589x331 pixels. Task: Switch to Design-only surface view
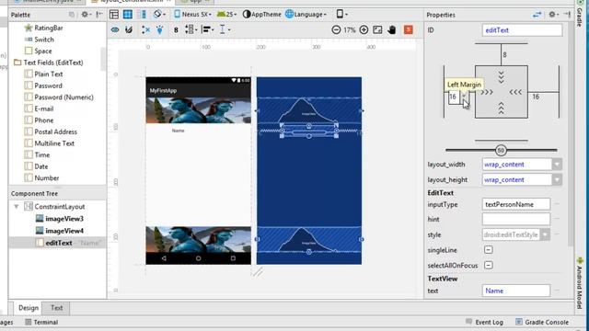click(114, 15)
